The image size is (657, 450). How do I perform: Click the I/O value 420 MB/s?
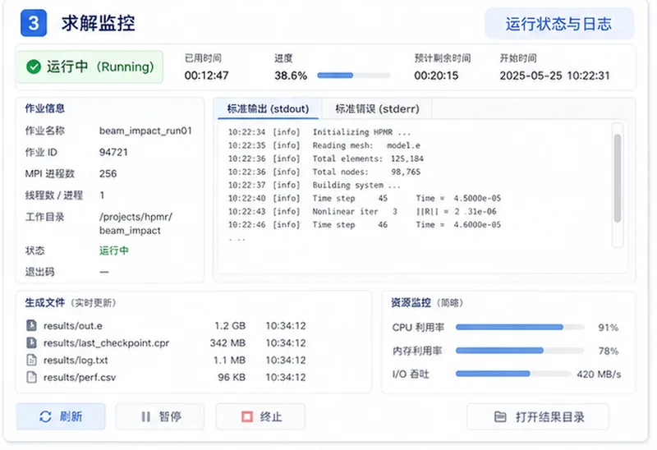pyautogui.click(x=599, y=374)
